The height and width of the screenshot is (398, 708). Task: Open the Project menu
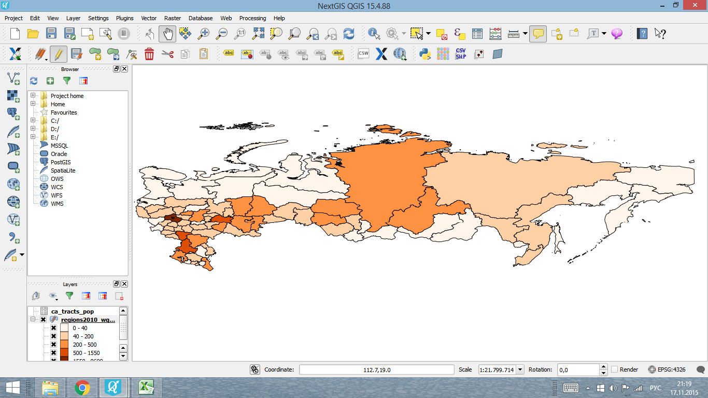pyautogui.click(x=14, y=18)
